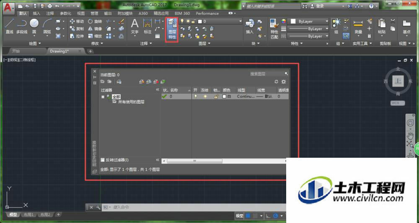This screenshot has width=419, height=223.
Task: Delete layer with red-marked layer icon
Action: (156, 82)
